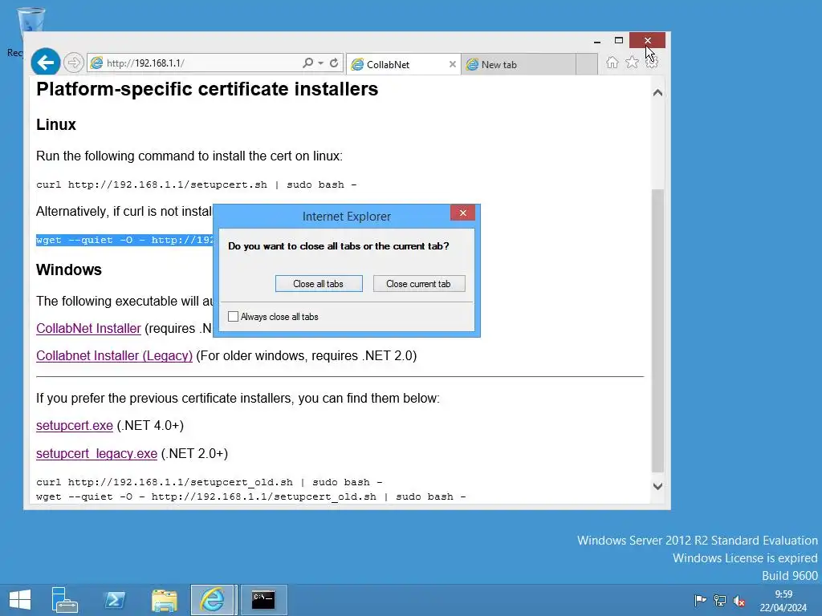
Task: Click the highlighted wget --quiet command text
Action: (124, 240)
